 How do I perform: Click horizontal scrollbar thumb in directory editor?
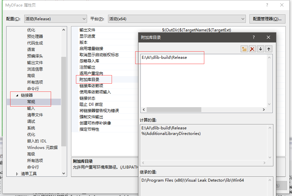174,110
